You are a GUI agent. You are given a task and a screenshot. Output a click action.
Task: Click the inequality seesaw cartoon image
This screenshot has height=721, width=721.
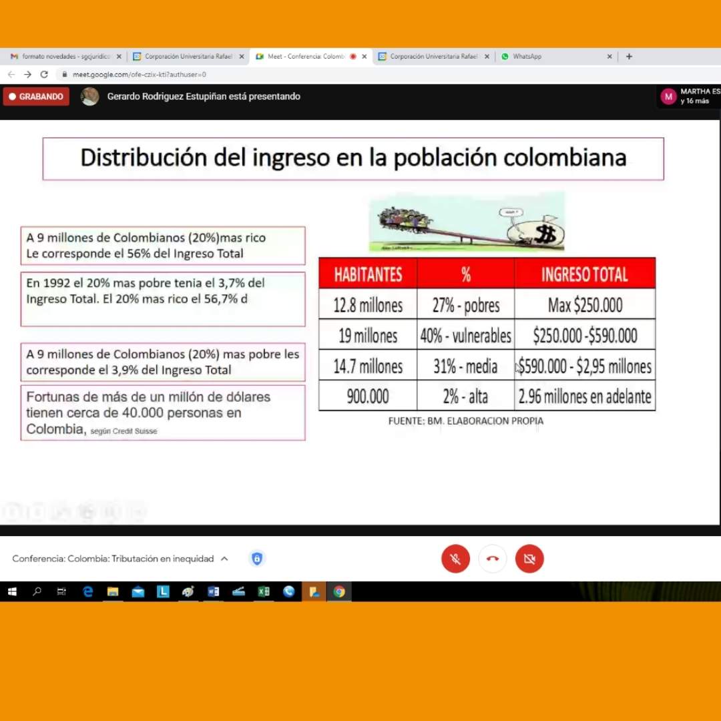(x=467, y=222)
